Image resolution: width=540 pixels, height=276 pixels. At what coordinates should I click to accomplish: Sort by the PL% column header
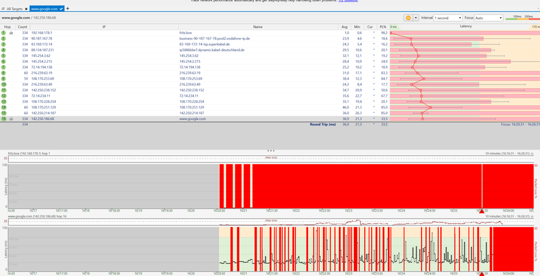click(383, 27)
